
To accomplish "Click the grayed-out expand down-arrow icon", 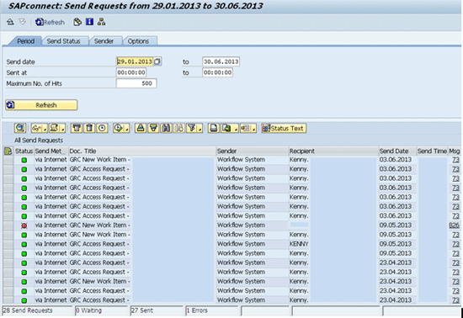I will click(22, 22).
